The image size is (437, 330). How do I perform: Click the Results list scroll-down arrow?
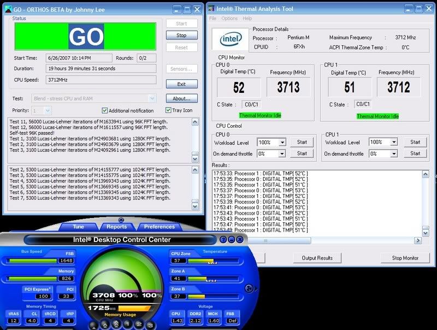point(426,232)
